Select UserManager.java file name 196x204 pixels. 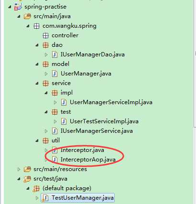(86, 74)
